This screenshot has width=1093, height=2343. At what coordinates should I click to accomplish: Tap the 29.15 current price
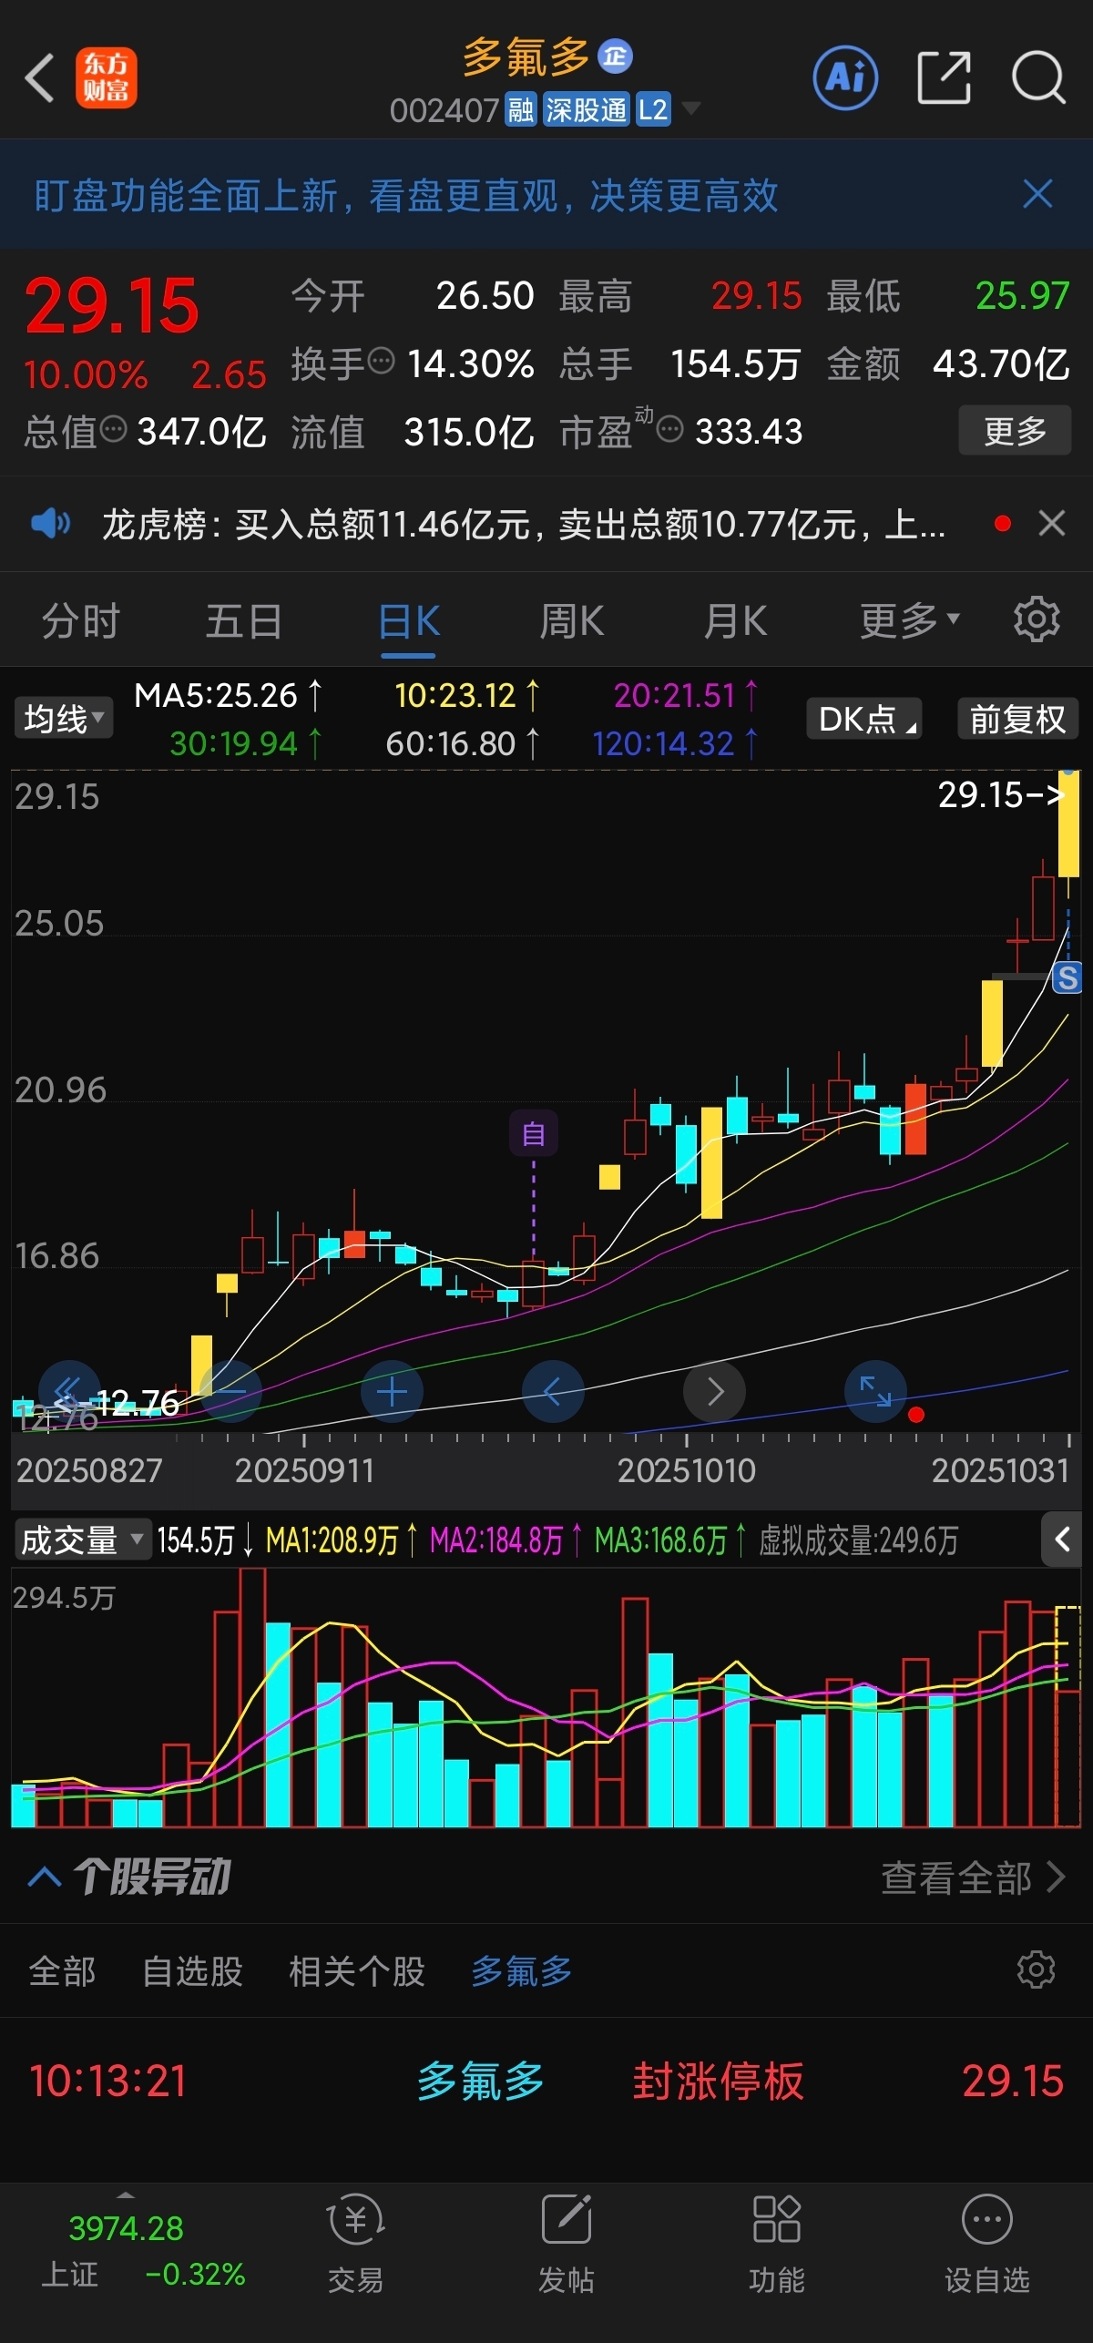click(x=111, y=305)
